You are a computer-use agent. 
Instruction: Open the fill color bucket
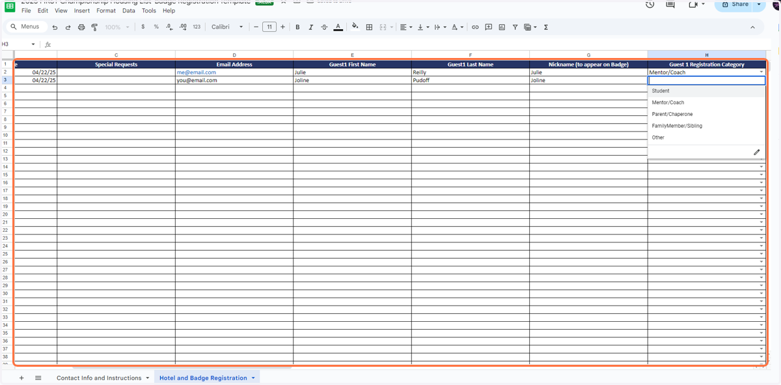(x=355, y=27)
